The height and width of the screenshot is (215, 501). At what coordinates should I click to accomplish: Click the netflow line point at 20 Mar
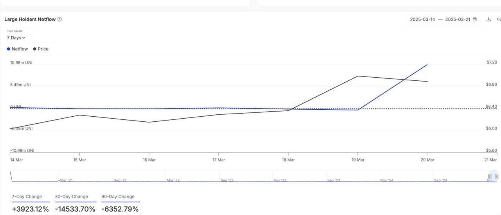tap(427, 65)
